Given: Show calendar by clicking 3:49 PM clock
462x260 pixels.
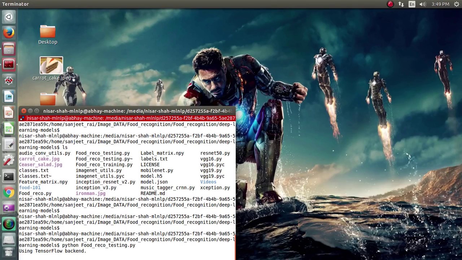Looking at the screenshot, I should [440, 4].
